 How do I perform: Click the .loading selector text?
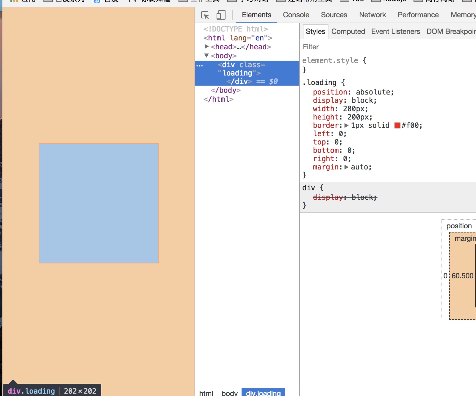click(x=320, y=83)
